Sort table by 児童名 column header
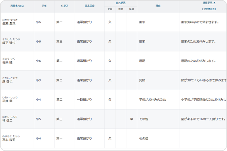 click(x=14, y=6)
